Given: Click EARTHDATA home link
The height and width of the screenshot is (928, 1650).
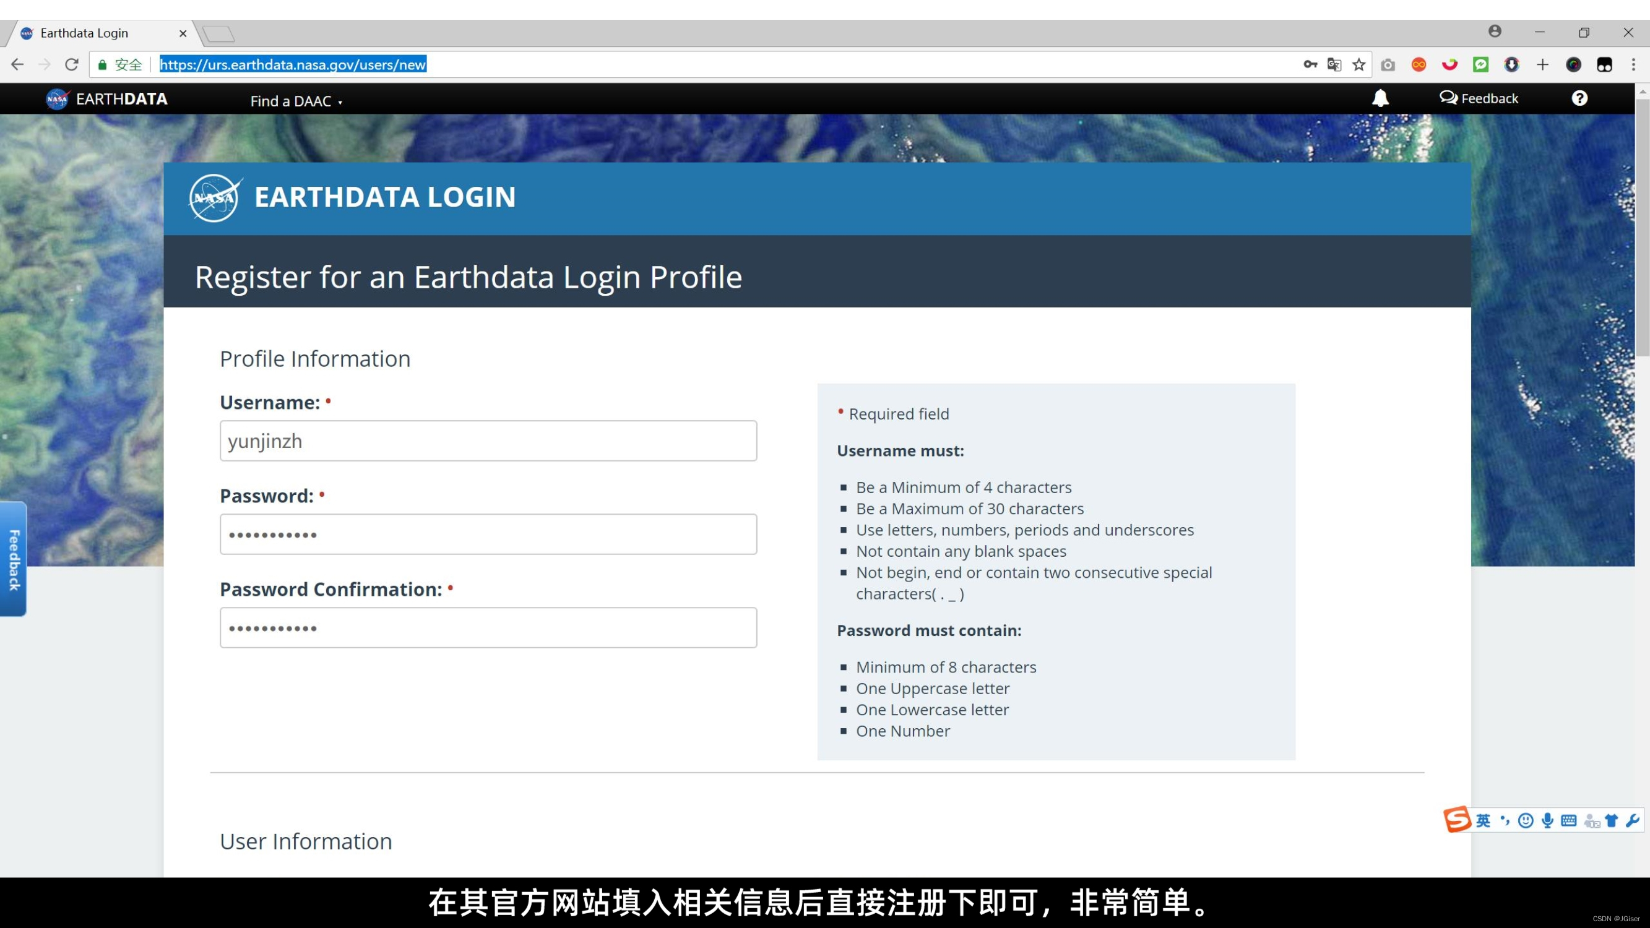Looking at the screenshot, I should [122, 98].
